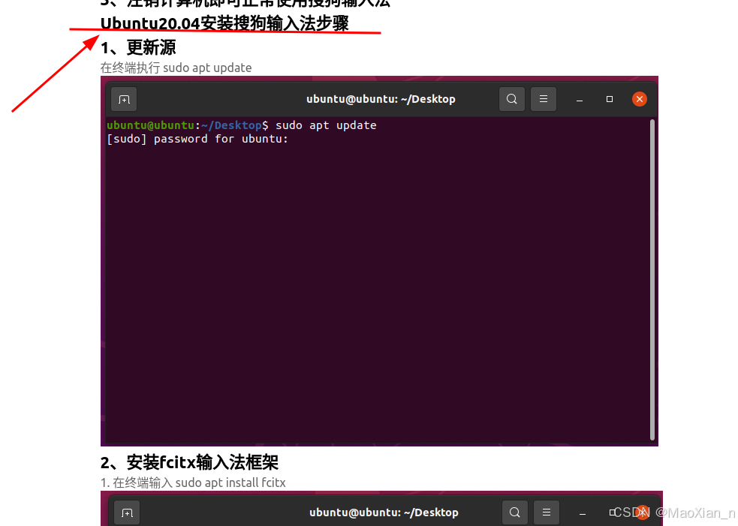Screen dimensions: 738x526
Task: Maximize the first terminal window
Action: click(609, 99)
